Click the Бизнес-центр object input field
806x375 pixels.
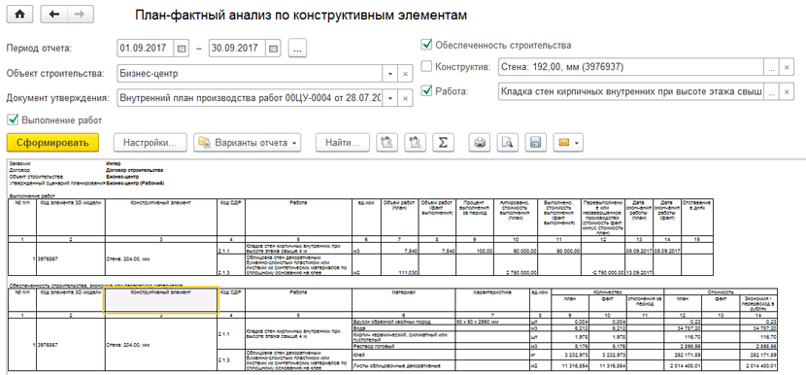(250, 74)
